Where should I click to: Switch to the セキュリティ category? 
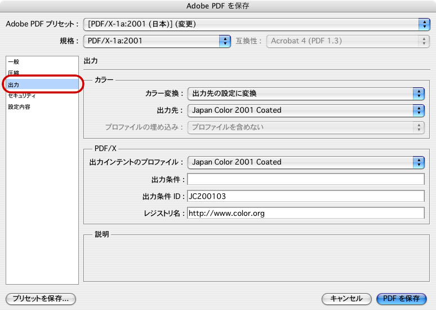coord(22,96)
